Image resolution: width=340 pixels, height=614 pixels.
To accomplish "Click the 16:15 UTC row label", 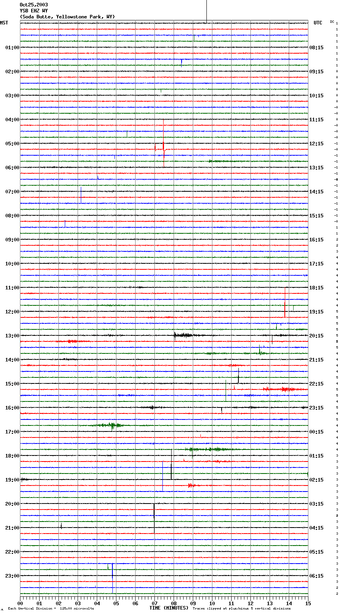I will point(316,240).
